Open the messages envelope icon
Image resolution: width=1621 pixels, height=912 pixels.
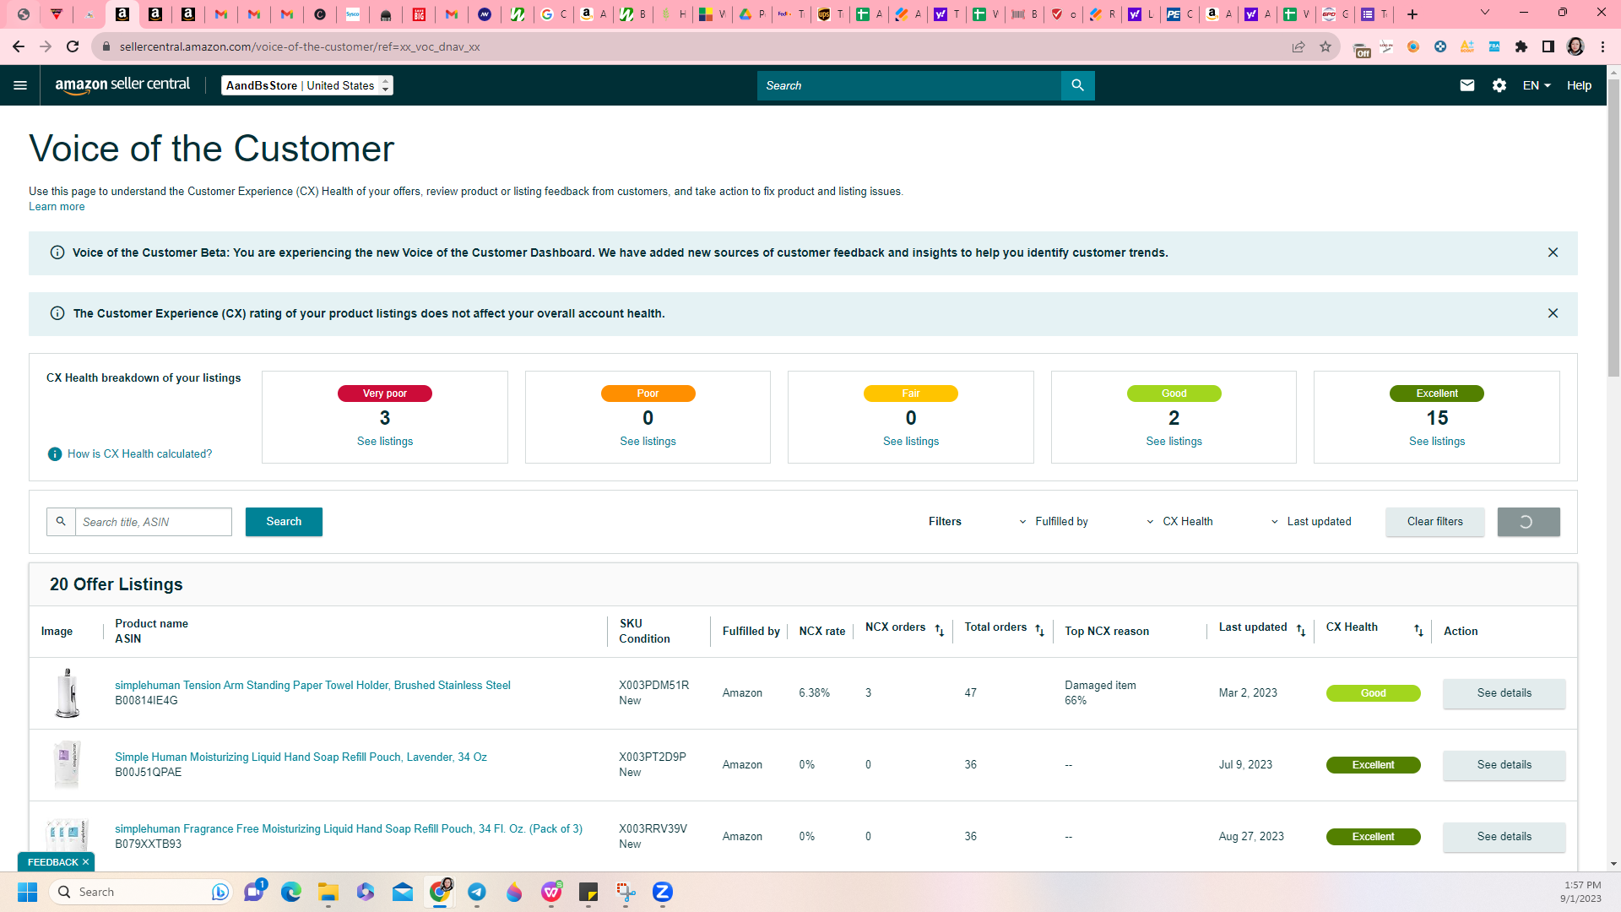pyautogui.click(x=1467, y=85)
